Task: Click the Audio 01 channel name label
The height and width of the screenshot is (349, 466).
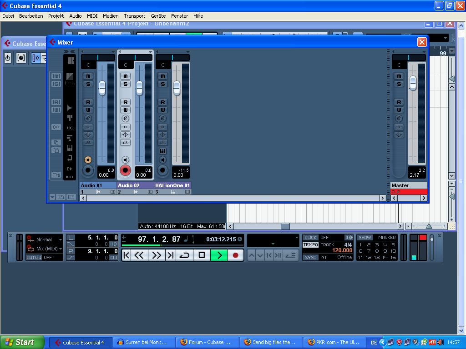Action: (x=98, y=185)
